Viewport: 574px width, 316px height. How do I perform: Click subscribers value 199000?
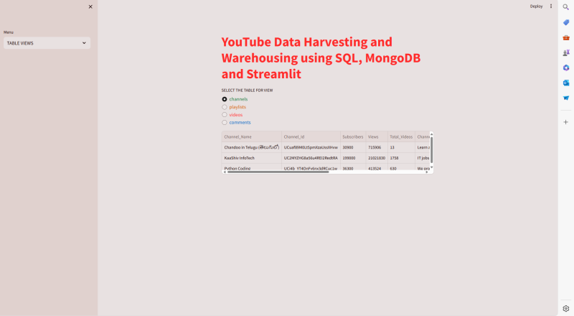353,158
